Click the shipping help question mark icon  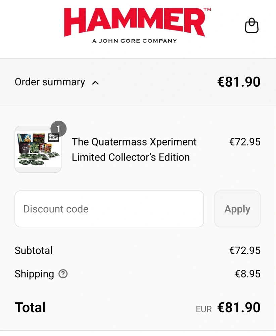[x=63, y=274]
